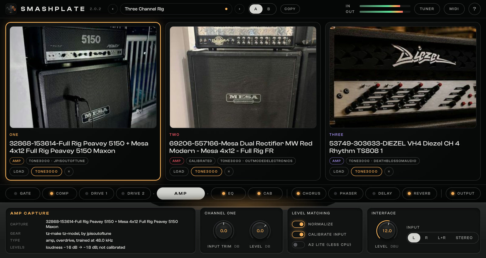Screen dimensions: 486x258
Task: Set interface input to STEREO
Action: tap(464, 238)
